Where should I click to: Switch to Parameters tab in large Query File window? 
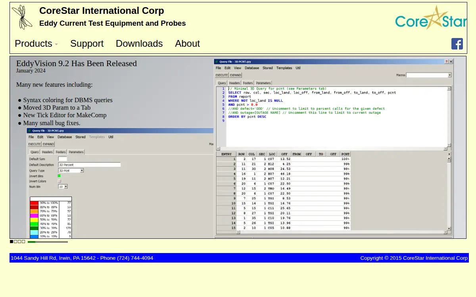pyautogui.click(x=263, y=83)
